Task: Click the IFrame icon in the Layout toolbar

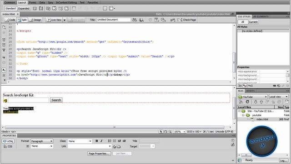Action: tap(105, 8)
